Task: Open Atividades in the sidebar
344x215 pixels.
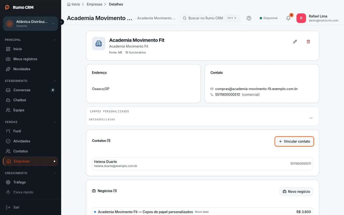Action: point(30,141)
